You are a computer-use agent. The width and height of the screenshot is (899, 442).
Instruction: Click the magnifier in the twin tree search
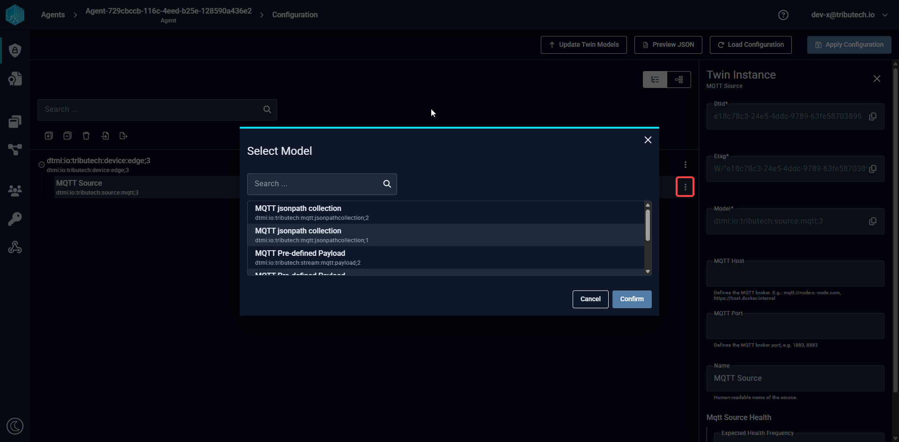[267, 109]
